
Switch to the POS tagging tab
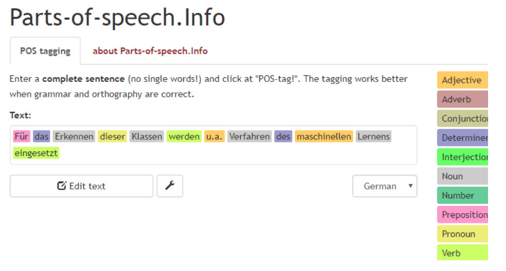point(45,51)
